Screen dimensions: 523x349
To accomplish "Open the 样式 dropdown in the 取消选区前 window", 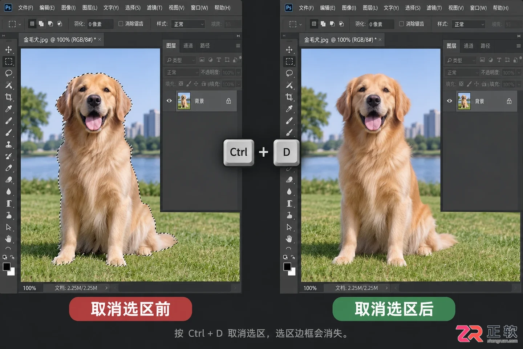I will pos(188,24).
